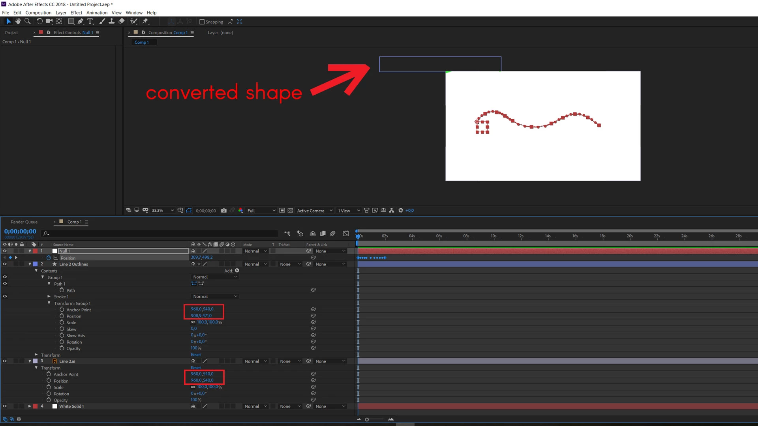Click the Line 2 Outlines label color swatch
Viewport: 758px width, 426px height.
pyautogui.click(x=35, y=264)
